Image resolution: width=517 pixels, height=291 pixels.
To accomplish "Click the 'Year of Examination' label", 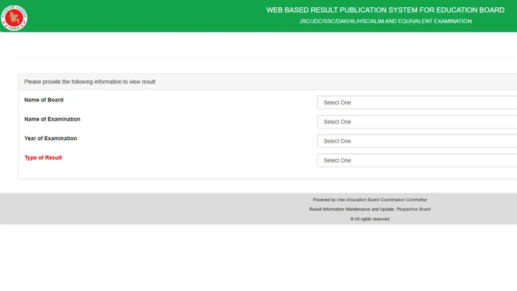I will pyautogui.click(x=50, y=139).
